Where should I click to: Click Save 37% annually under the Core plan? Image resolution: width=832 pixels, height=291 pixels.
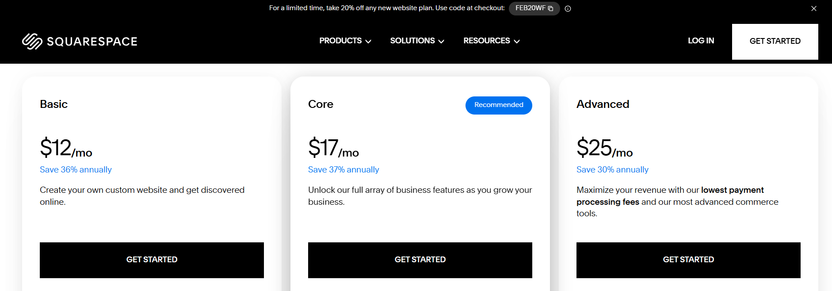tap(343, 169)
